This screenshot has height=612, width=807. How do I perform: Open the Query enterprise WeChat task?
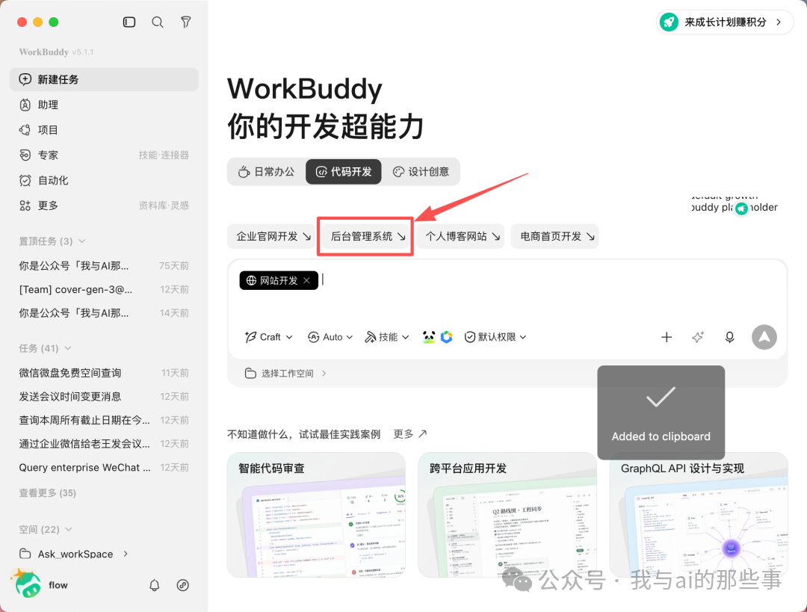tap(104, 467)
